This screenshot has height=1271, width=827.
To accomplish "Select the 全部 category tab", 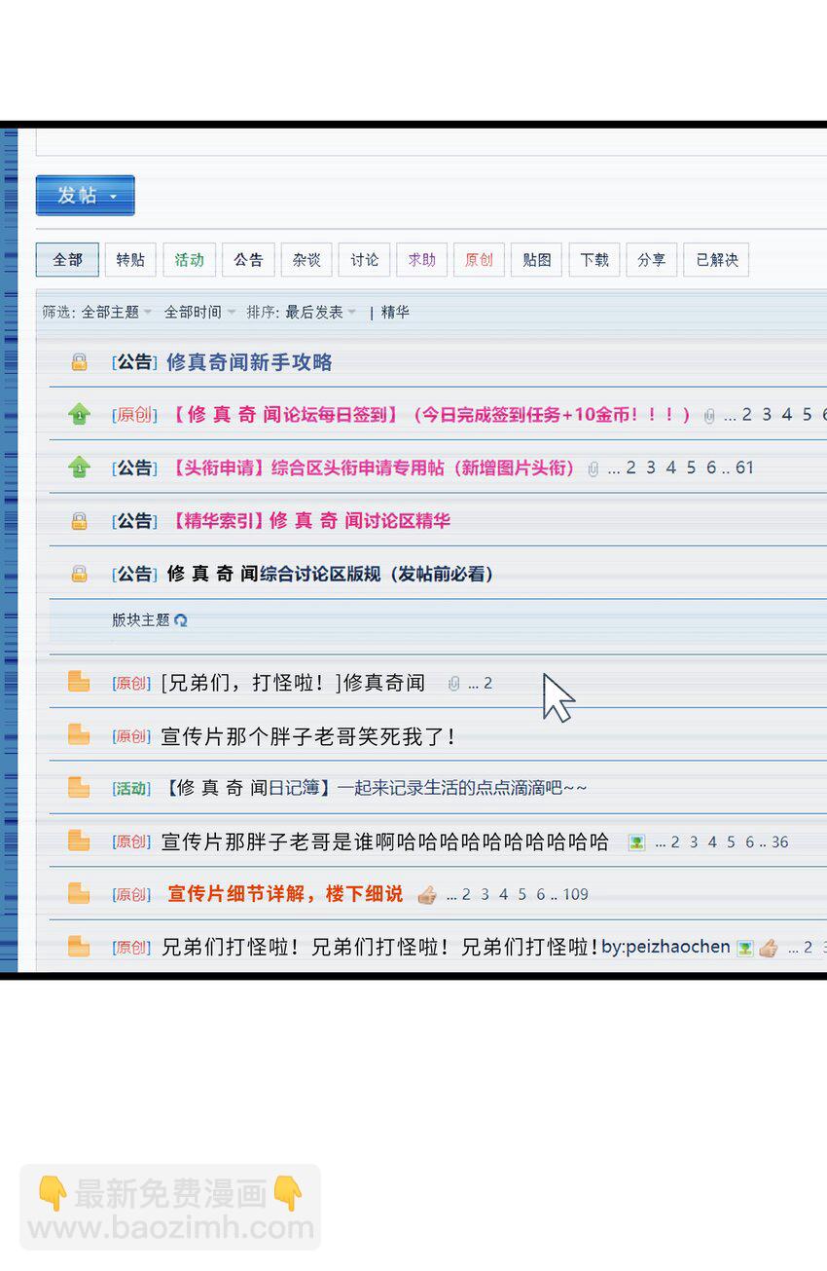I will (x=67, y=260).
